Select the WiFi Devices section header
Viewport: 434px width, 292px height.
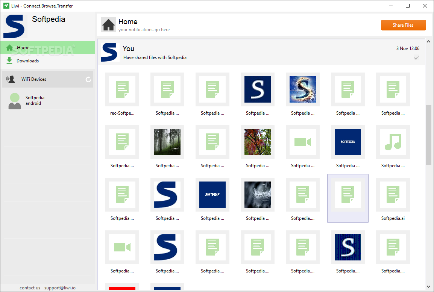tap(48, 79)
